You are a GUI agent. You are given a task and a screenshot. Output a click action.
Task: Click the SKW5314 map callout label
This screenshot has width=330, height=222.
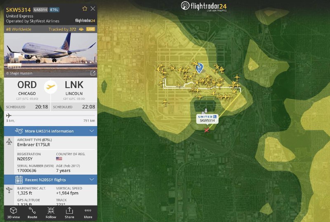[x=207, y=119]
